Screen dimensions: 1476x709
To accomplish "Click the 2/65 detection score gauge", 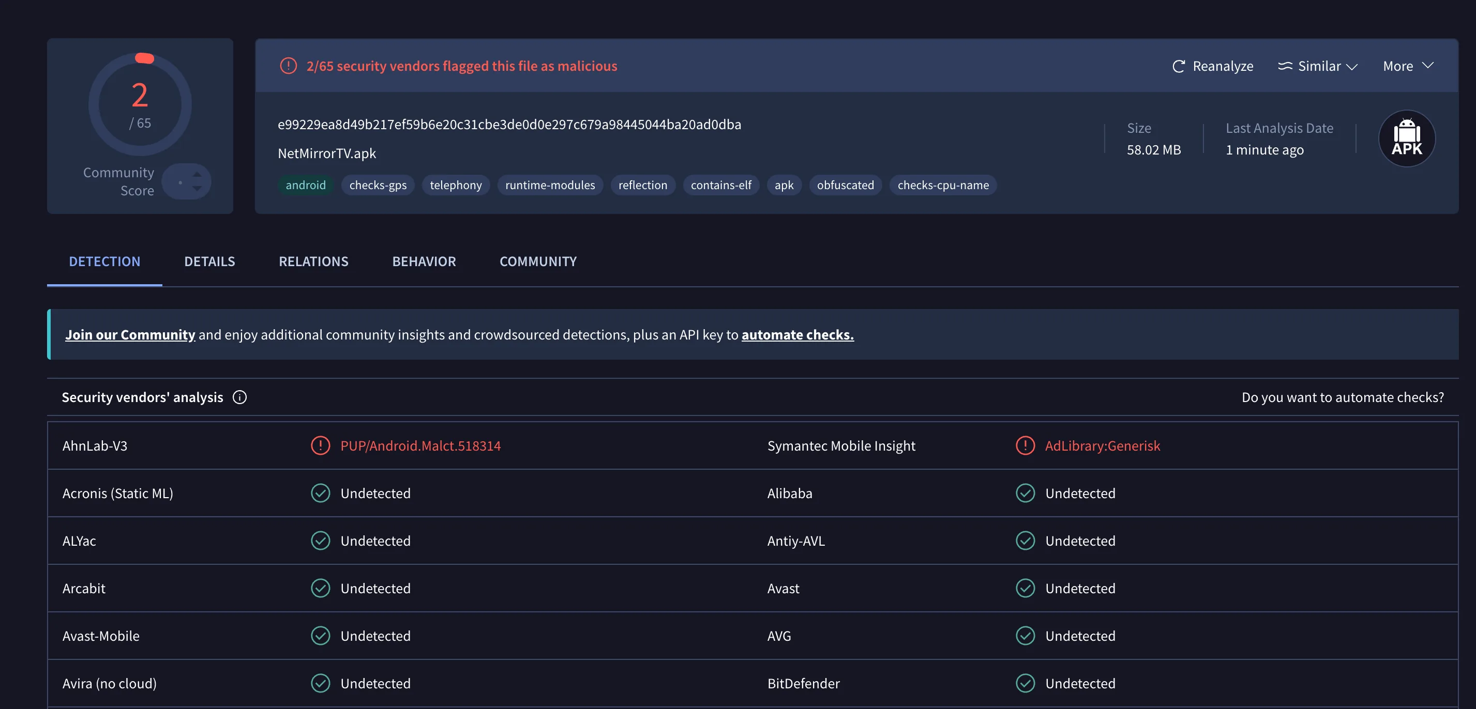I will click(x=140, y=104).
